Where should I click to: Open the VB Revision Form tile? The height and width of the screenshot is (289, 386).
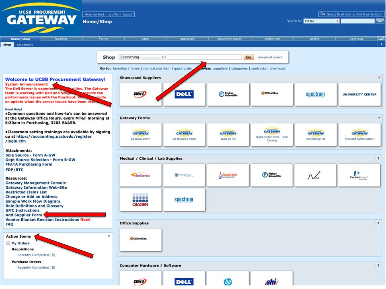click(x=185, y=135)
